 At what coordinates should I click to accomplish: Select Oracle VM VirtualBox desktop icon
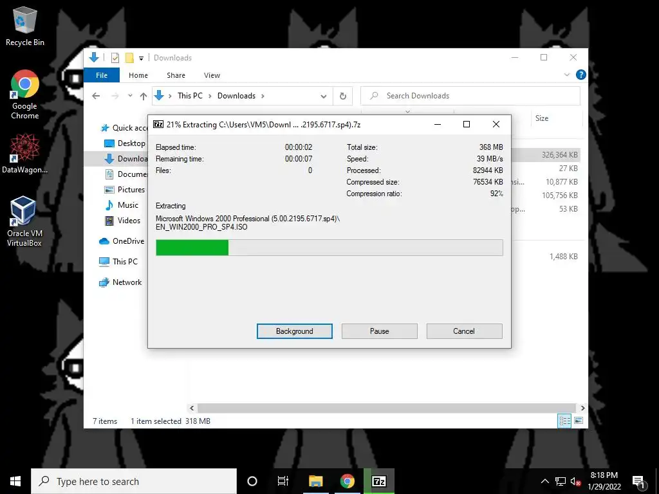tap(24, 221)
